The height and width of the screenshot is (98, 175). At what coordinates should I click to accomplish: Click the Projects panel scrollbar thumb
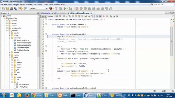click(x=38, y=37)
